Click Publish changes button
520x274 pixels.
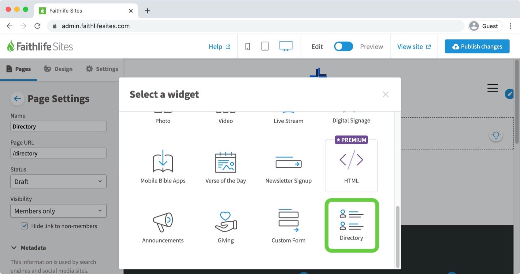coord(477,46)
